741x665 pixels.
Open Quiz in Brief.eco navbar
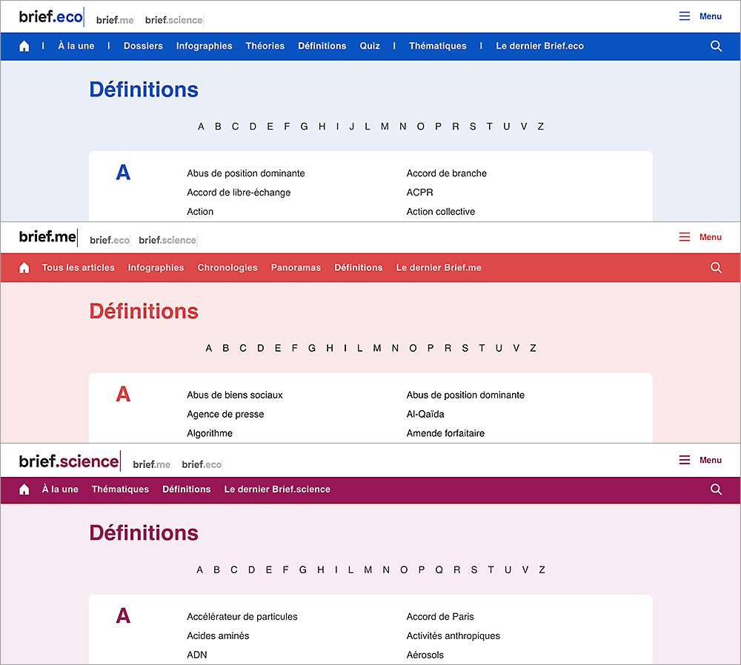pos(370,46)
